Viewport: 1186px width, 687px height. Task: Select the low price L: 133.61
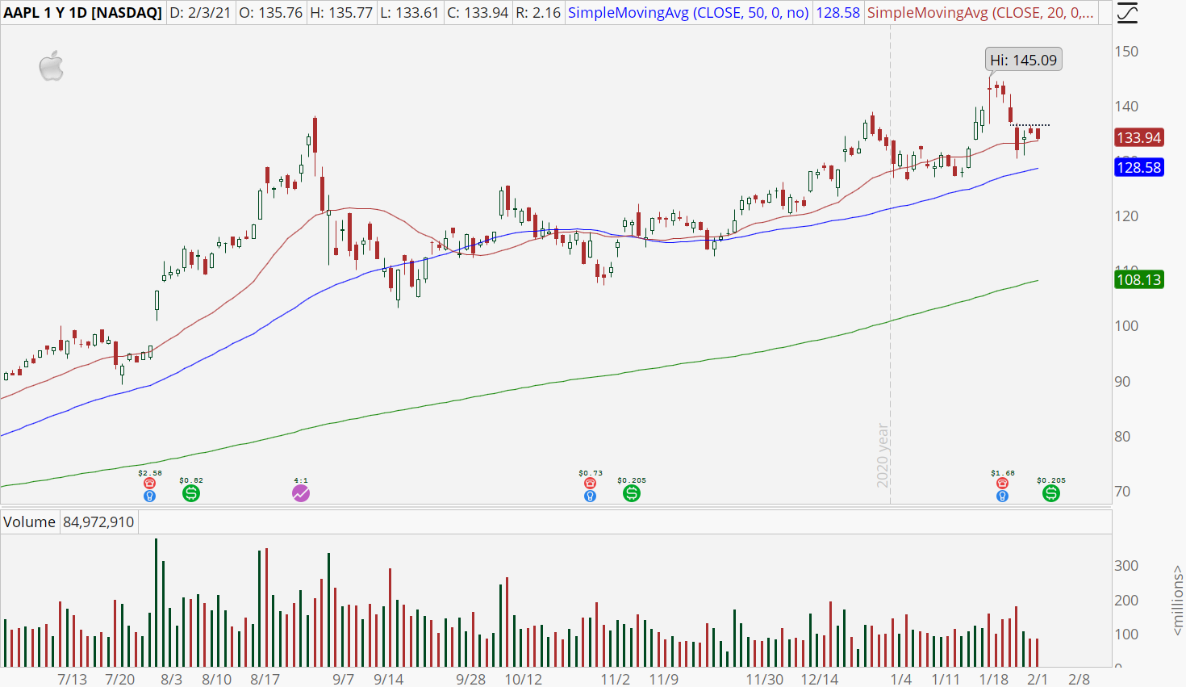click(x=410, y=13)
